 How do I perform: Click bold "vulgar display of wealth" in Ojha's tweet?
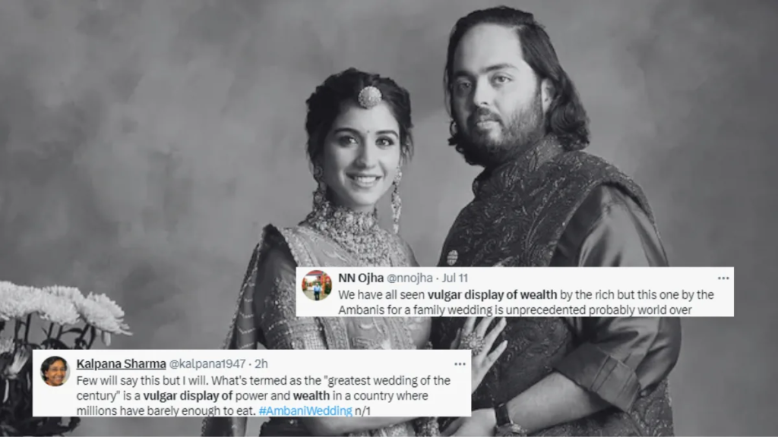pos(492,295)
